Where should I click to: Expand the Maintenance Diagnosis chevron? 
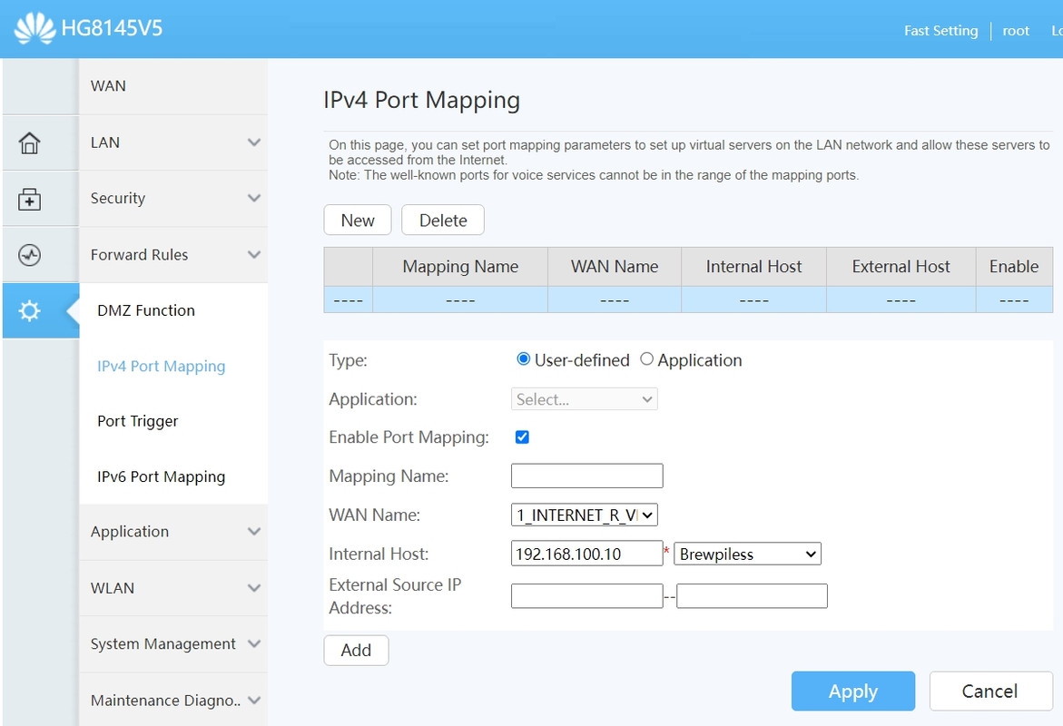pos(254,701)
